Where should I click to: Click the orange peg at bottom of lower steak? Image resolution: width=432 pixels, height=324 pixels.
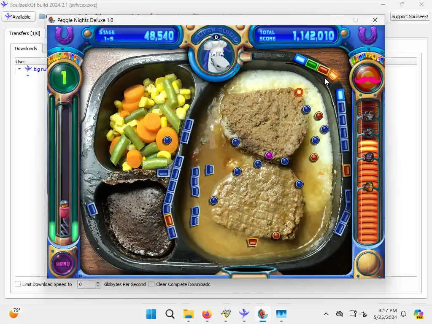(x=276, y=235)
